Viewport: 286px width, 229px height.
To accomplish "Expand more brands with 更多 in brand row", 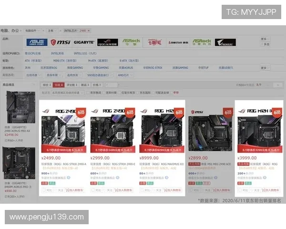I will (265, 39).
